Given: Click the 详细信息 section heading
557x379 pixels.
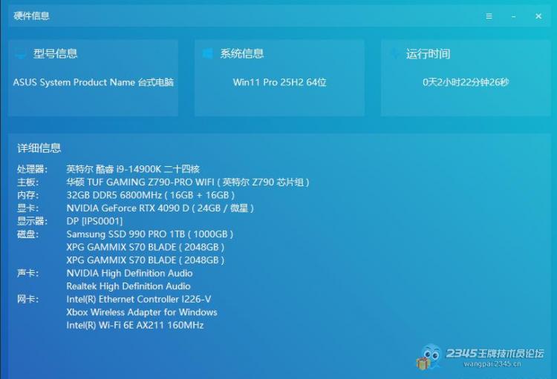Looking at the screenshot, I should click(39, 148).
